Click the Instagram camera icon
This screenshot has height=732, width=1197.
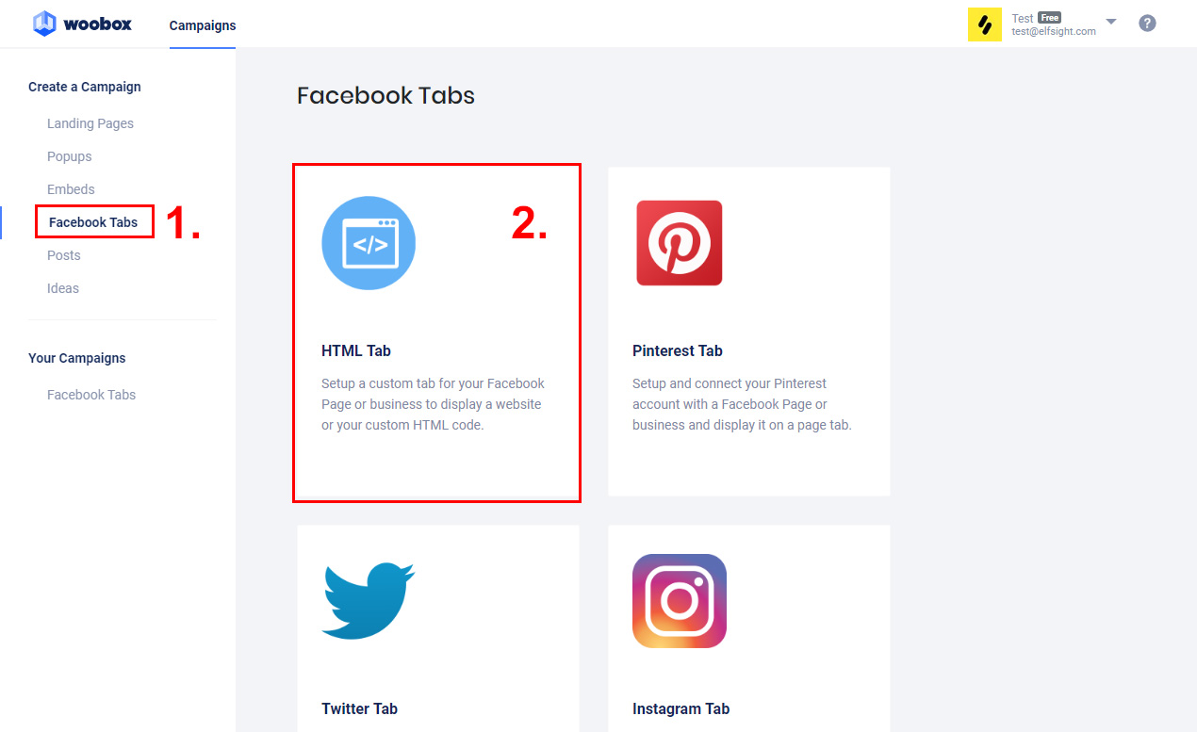tap(679, 600)
